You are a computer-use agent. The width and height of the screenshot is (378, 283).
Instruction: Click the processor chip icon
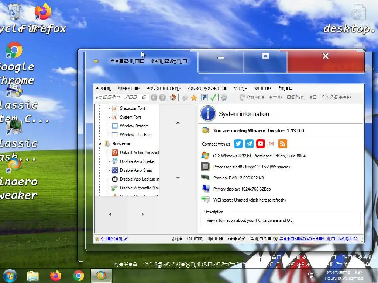point(205,167)
